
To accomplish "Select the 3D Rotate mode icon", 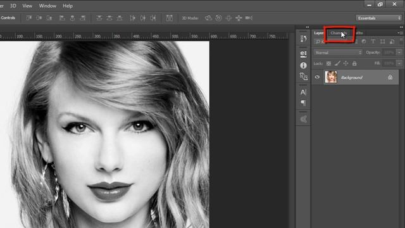I will pos(208,18).
